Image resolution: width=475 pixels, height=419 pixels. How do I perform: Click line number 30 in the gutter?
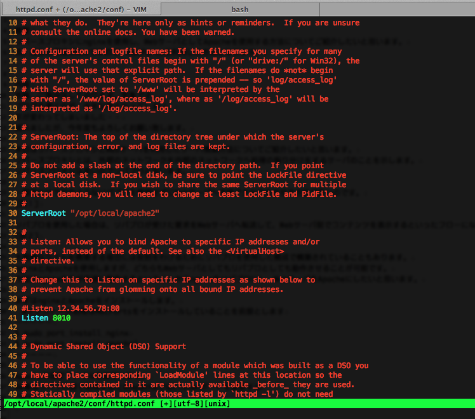pos(12,213)
